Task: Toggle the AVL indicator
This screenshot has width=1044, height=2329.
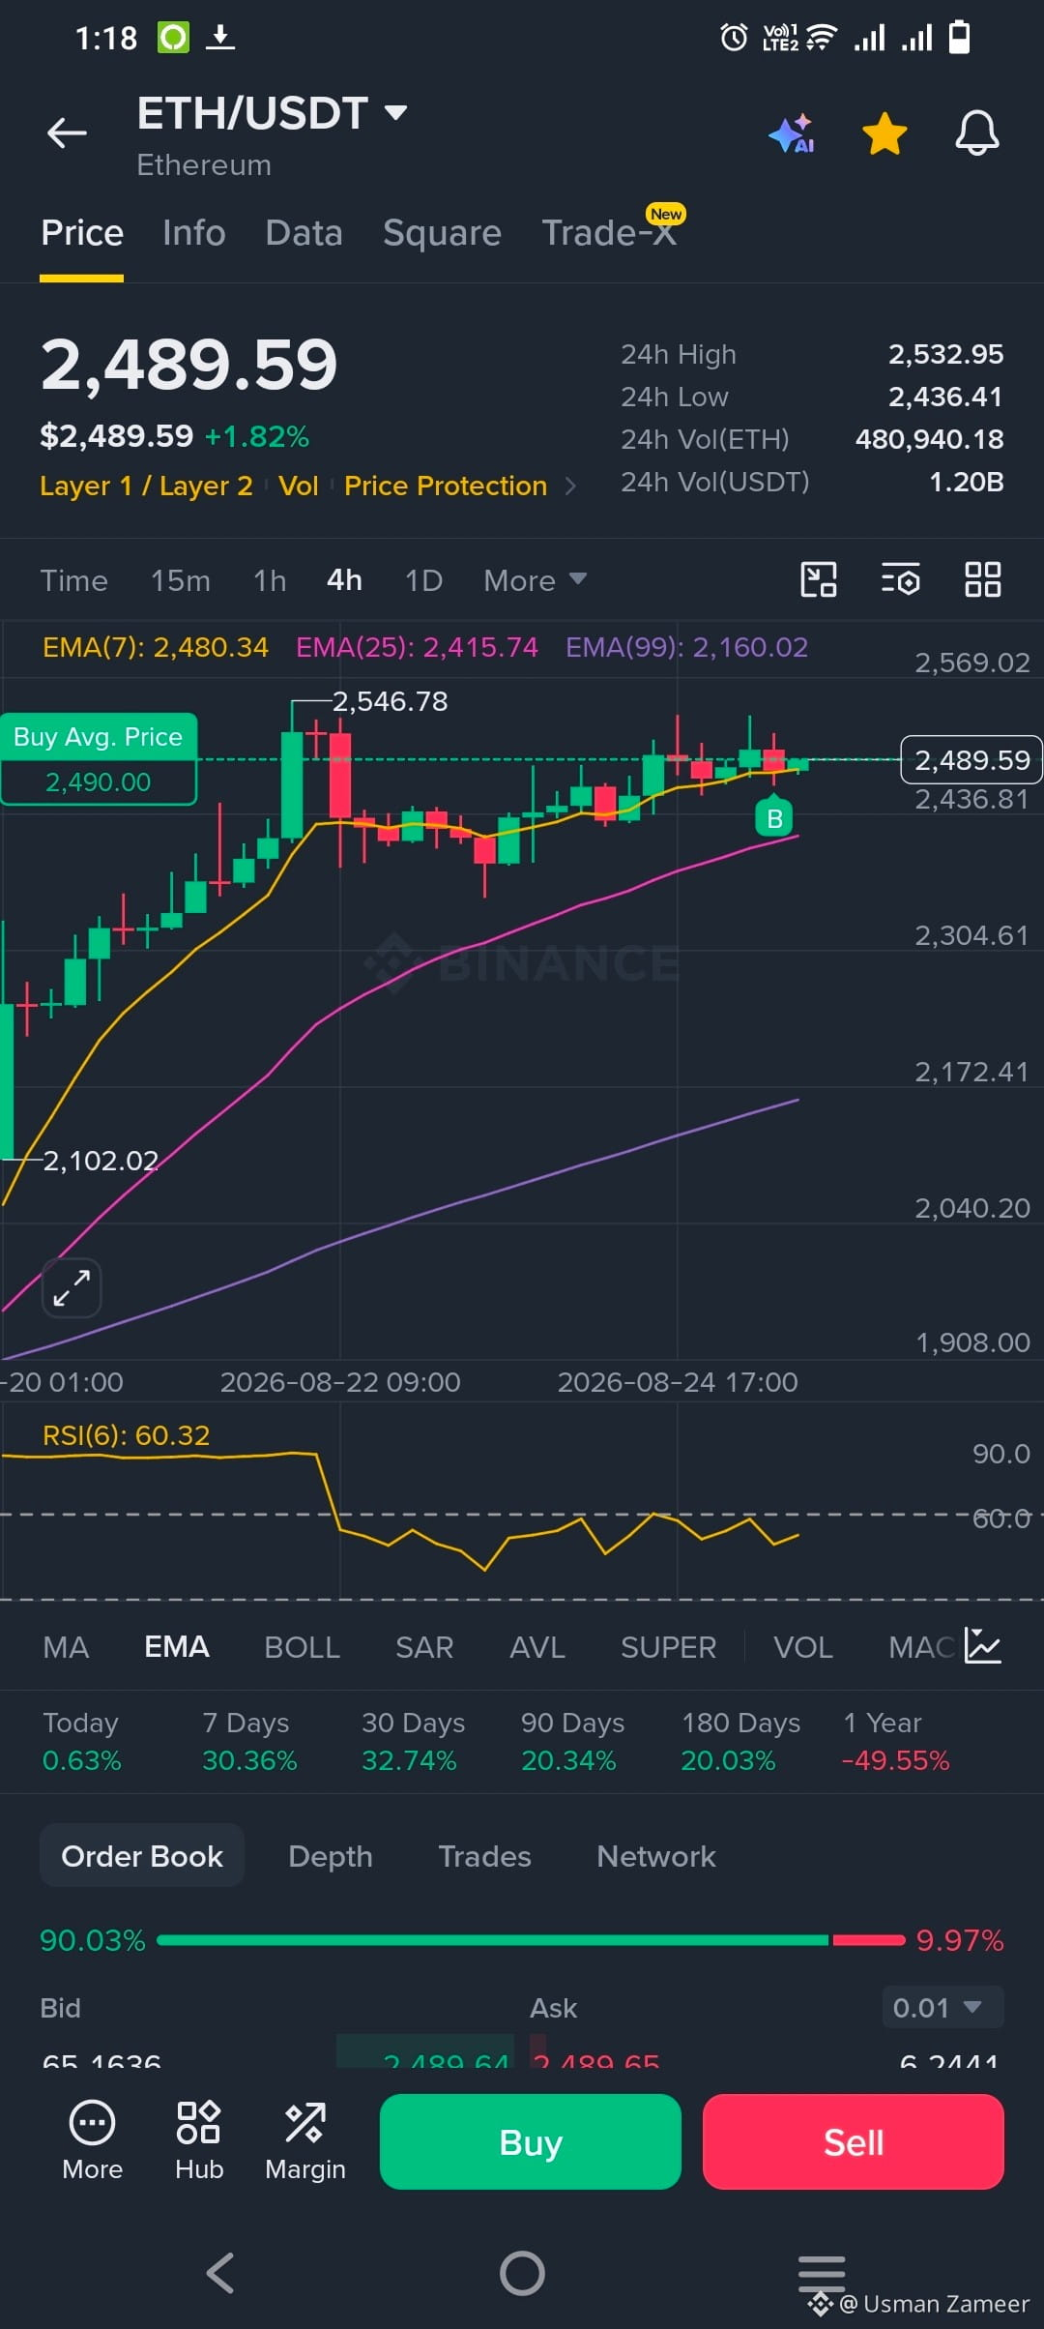Action: [x=537, y=1647]
